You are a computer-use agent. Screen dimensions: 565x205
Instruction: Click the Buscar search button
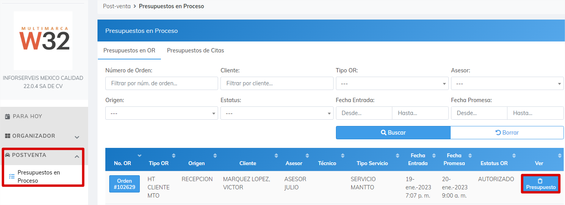393,133
